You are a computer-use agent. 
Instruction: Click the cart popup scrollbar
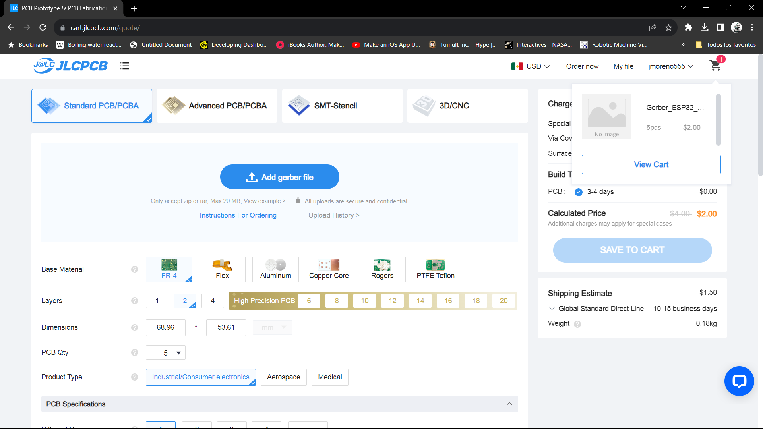point(718,119)
